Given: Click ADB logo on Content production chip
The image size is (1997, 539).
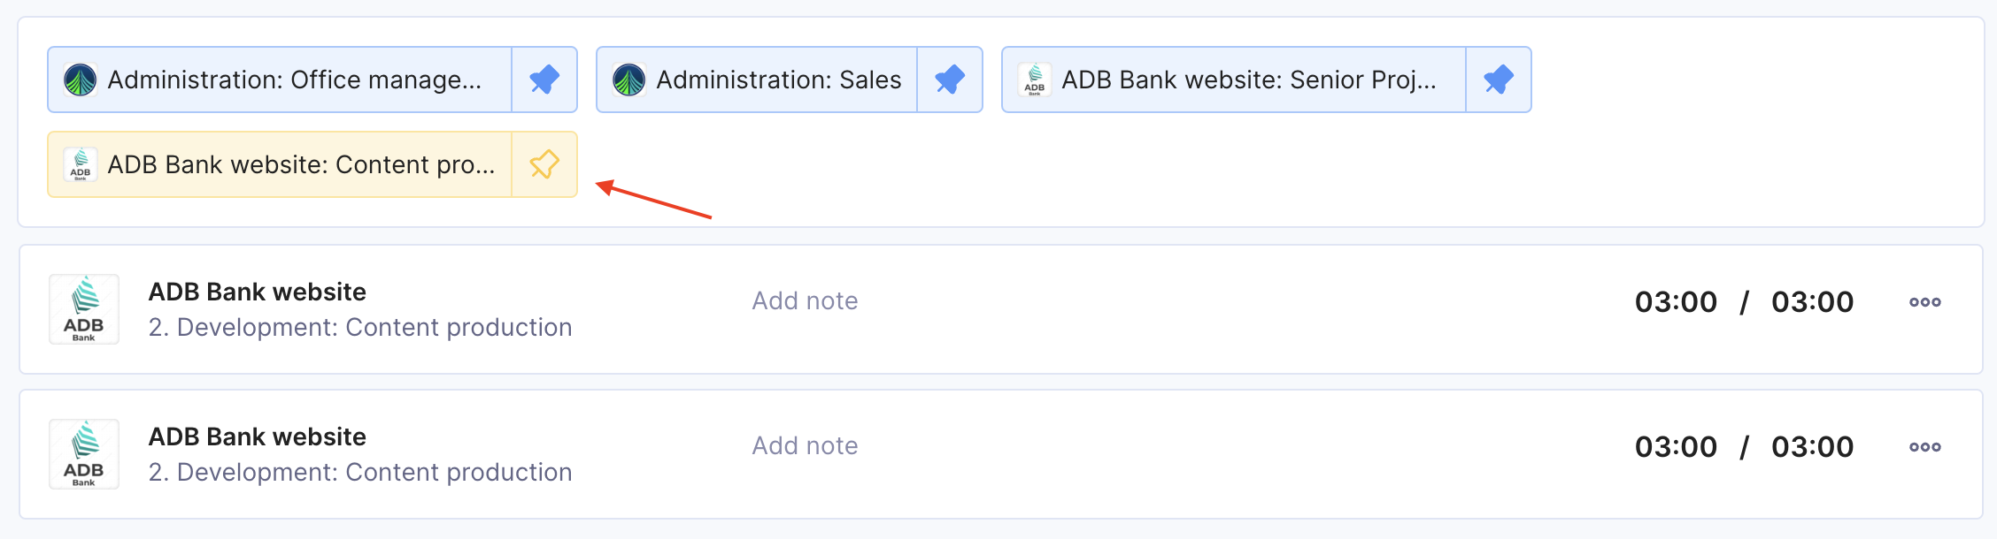Looking at the screenshot, I should coord(81,164).
